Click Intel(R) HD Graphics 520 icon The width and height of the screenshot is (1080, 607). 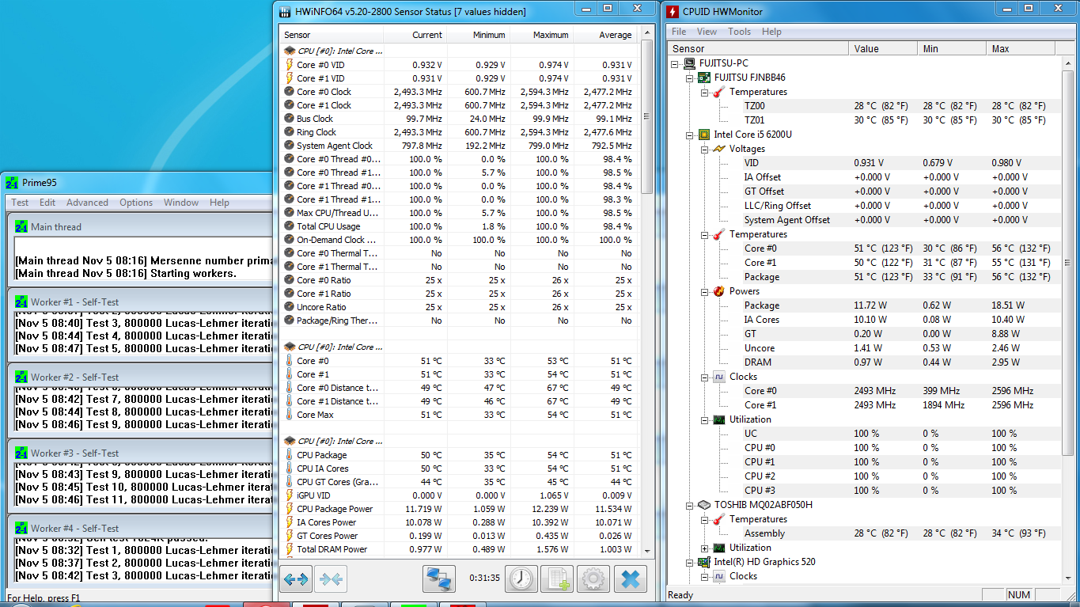pyautogui.click(x=703, y=562)
